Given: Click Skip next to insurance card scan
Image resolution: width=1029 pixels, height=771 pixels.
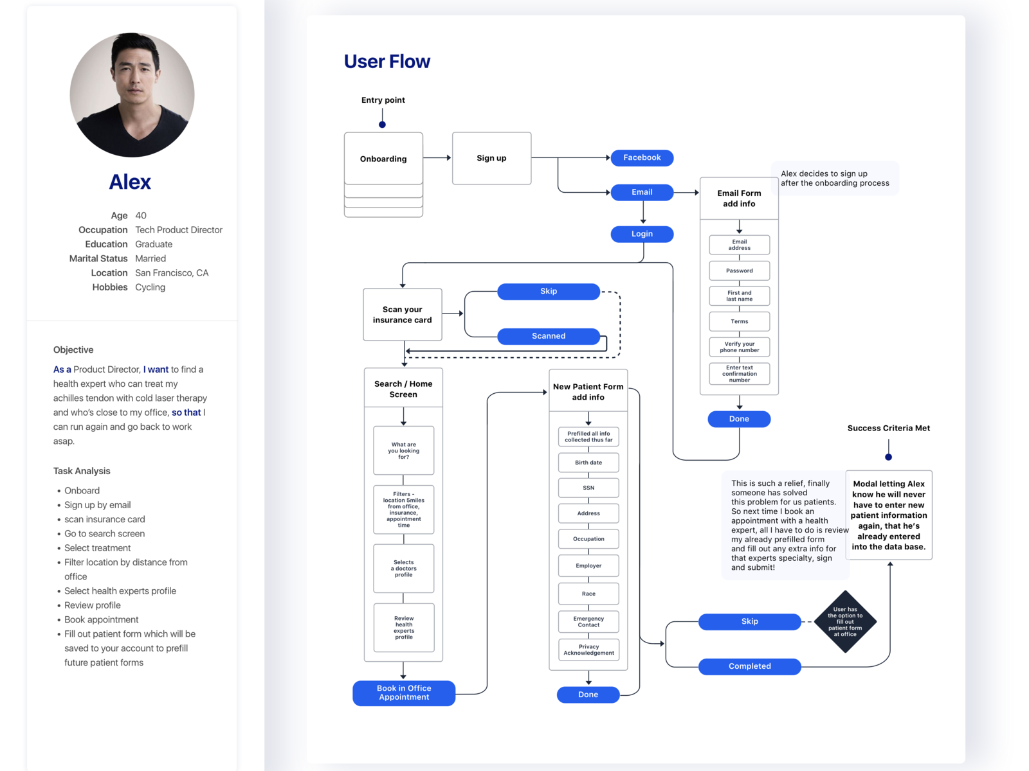Looking at the screenshot, I should (548, 291).
